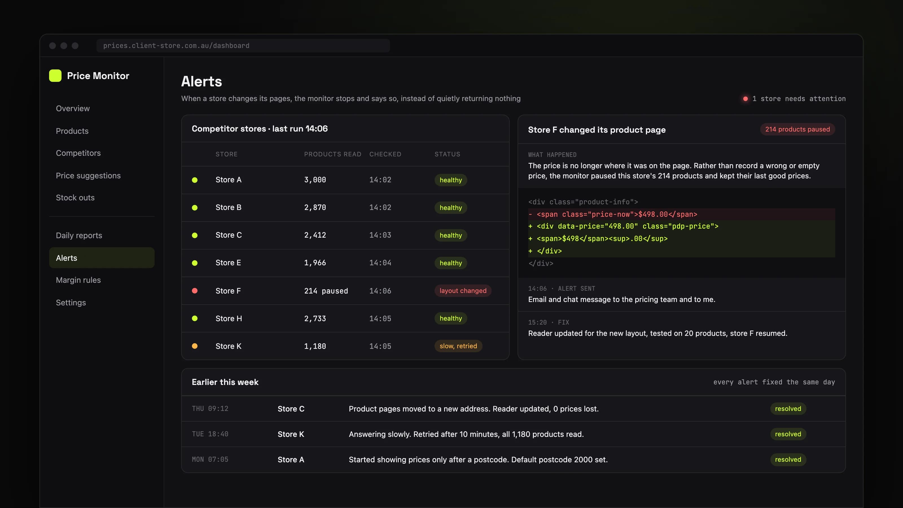Open Margin rules in the sidebar
Image resolution: width=903 pixels, height=508 pixels.
(x=102, y=280)
